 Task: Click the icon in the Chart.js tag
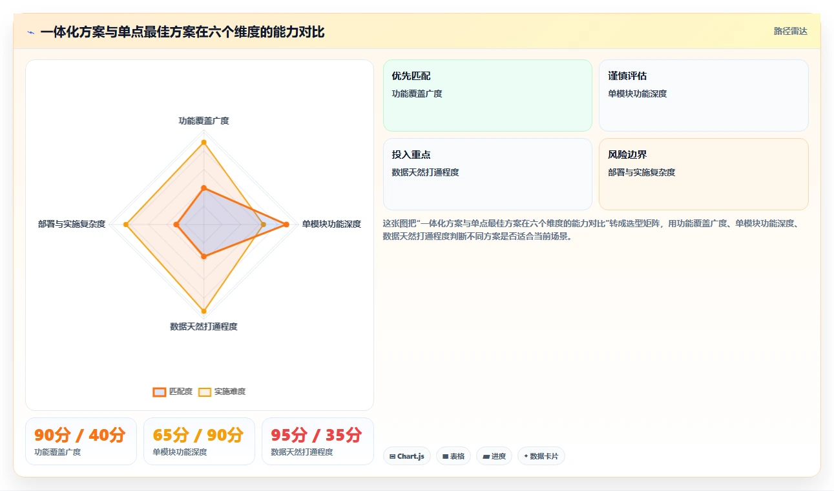pos(392,456)
